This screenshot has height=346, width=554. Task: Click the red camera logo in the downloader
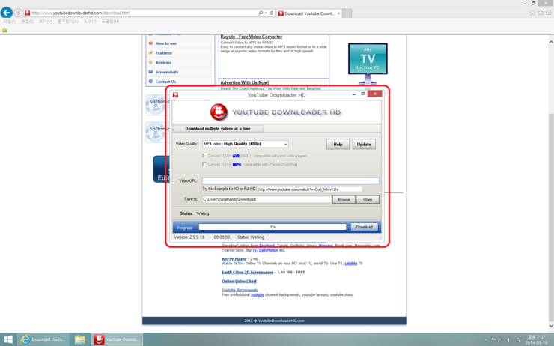(219, 112)
